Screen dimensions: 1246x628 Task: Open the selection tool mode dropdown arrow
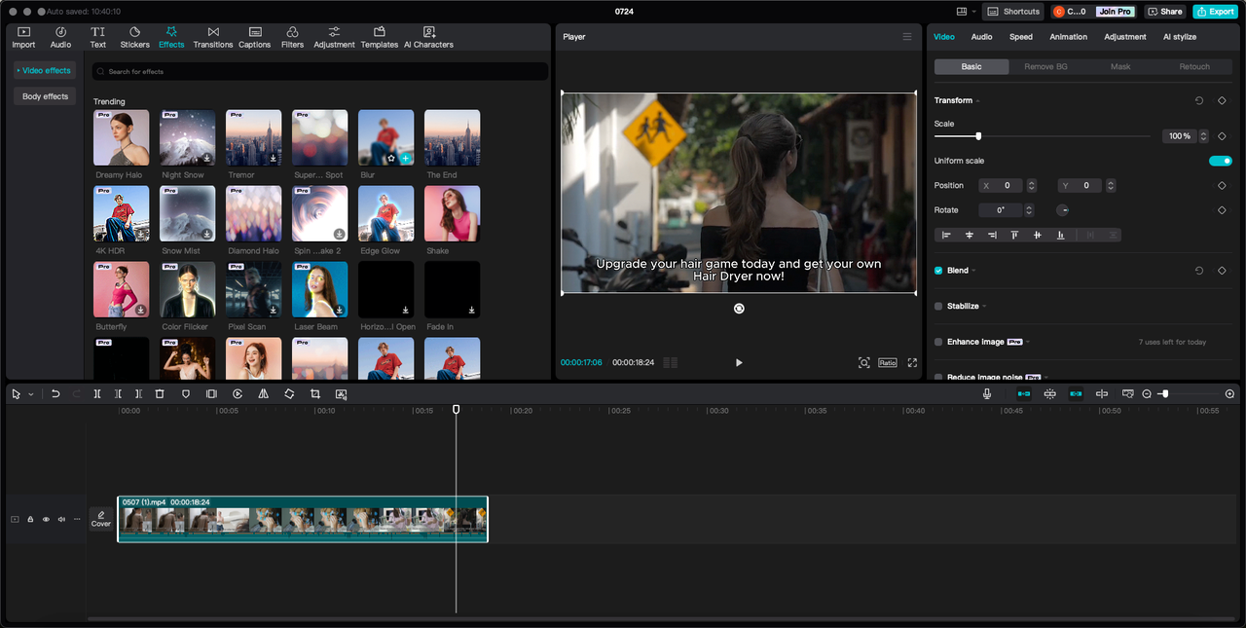[x=30, y=394]
